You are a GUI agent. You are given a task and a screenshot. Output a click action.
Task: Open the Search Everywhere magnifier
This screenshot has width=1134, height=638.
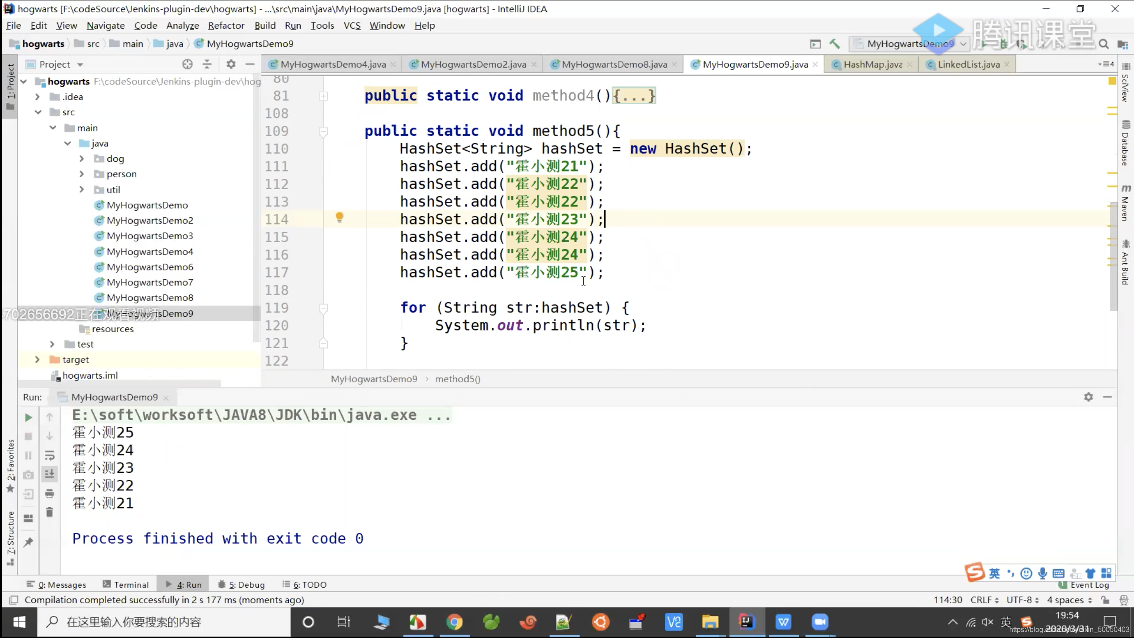1104,44
